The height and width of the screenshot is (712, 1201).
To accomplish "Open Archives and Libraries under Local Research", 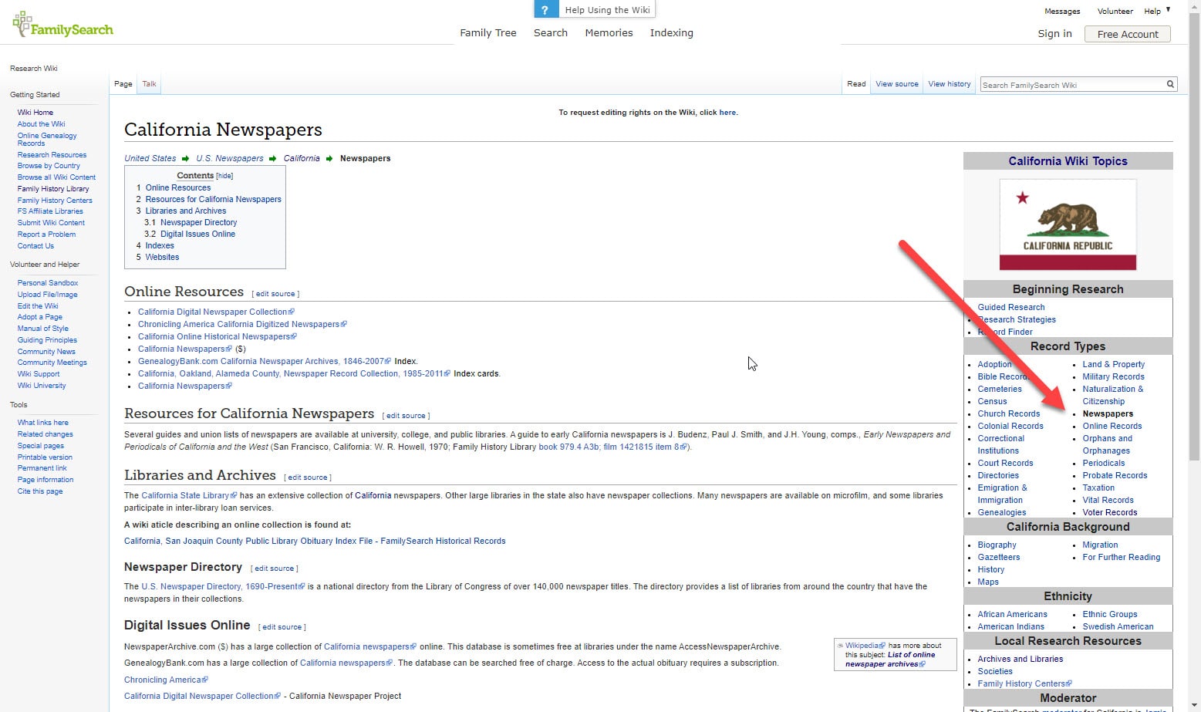I will pos(1020,659).
